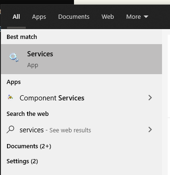Click the web search magnifier icon
This screenshot has height=175, width=170.
[x=10, y=130]
